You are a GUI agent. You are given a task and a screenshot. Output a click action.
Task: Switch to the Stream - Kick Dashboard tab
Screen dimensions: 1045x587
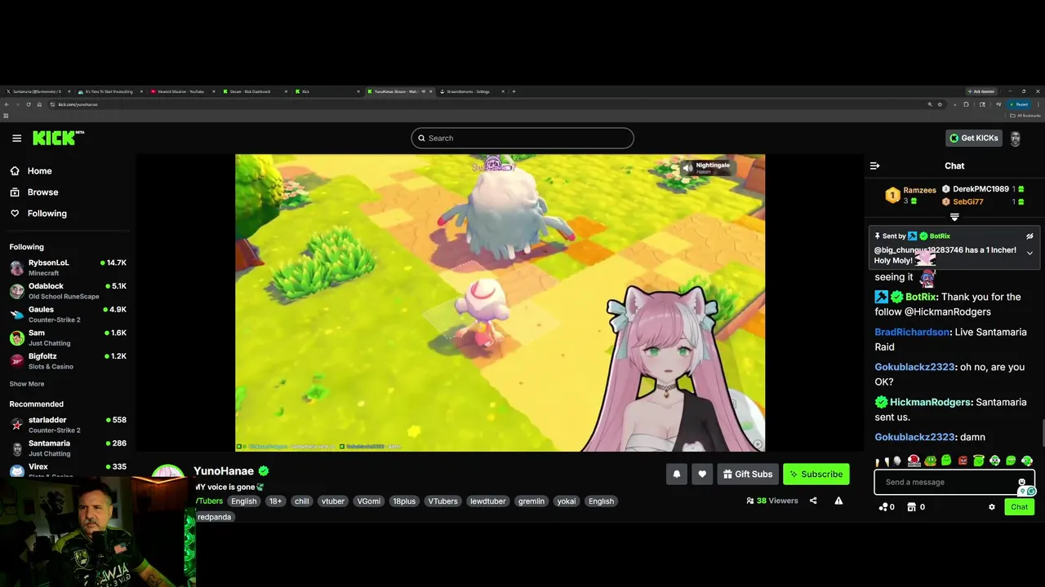tap(256, 91)
